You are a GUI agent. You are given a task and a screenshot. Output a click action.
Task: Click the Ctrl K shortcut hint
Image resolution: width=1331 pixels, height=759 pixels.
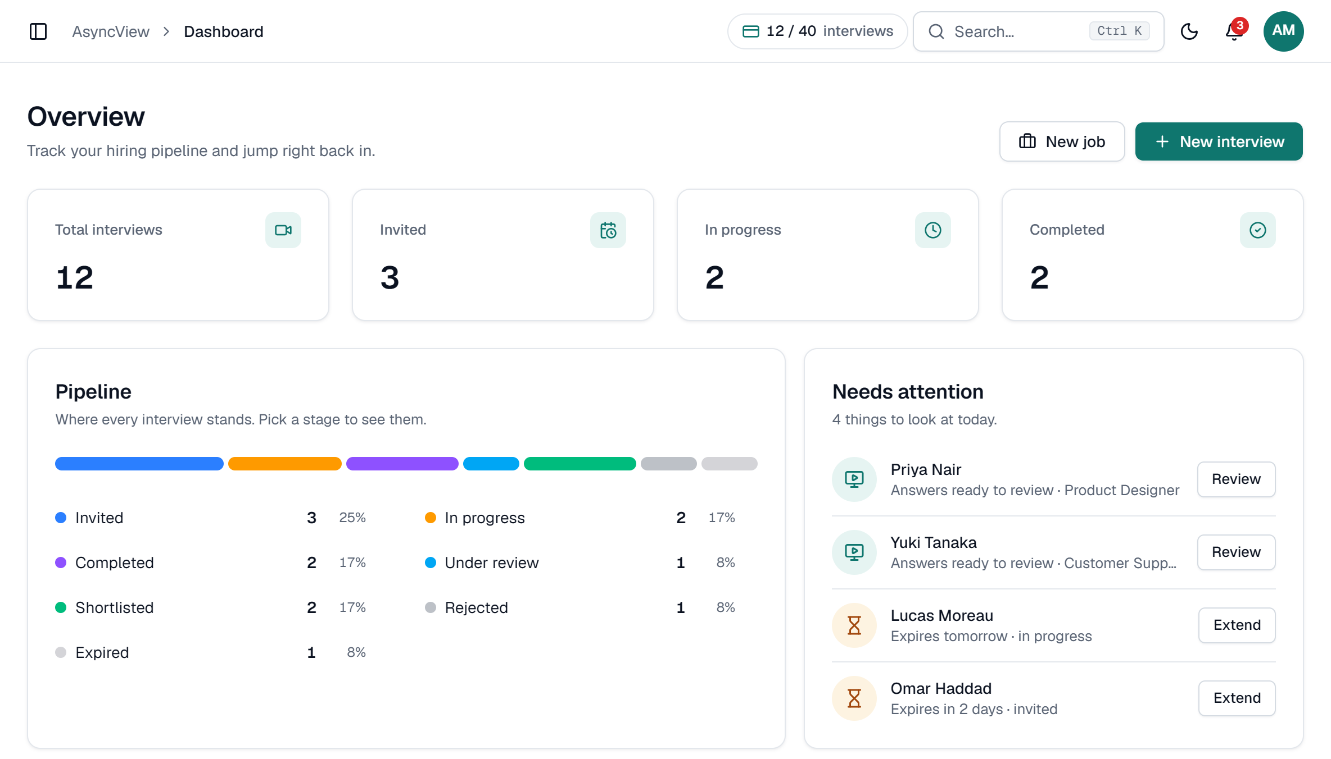pos(1119,31)
